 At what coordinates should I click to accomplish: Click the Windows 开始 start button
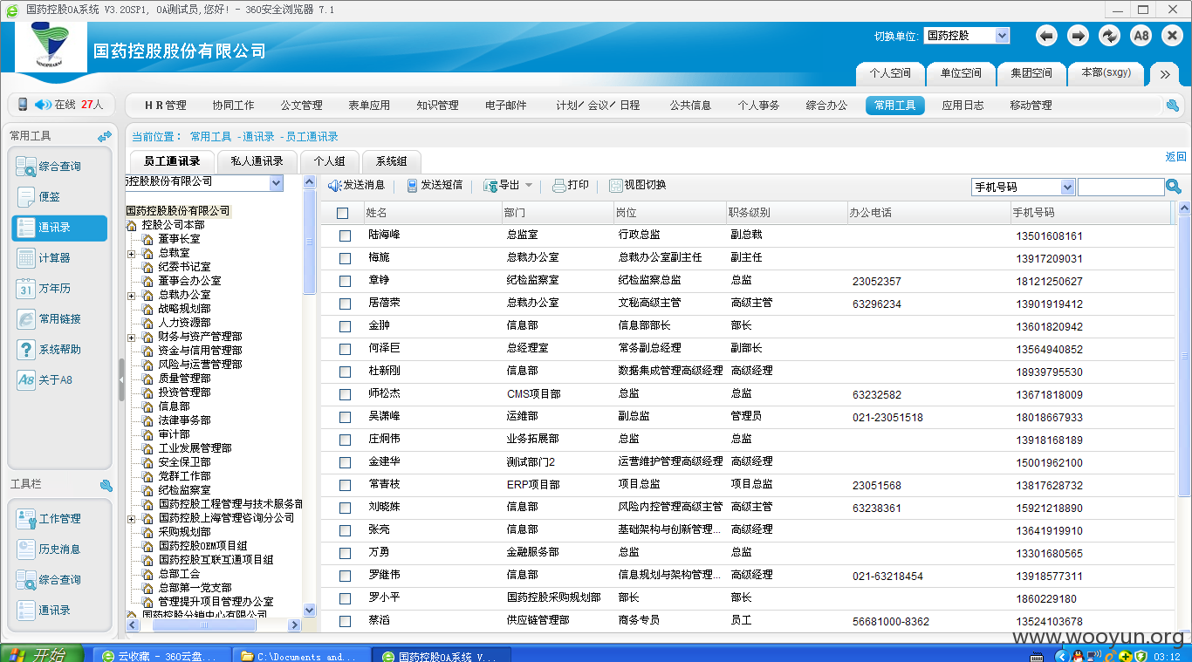pos(42,654)
